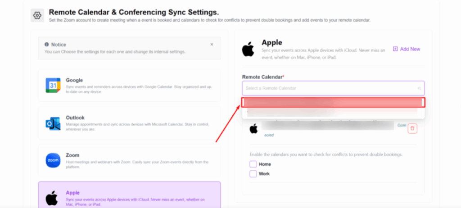461x208 pixels.
Task: Enable the Home calendar checkbox
Action: pos(253,164)
